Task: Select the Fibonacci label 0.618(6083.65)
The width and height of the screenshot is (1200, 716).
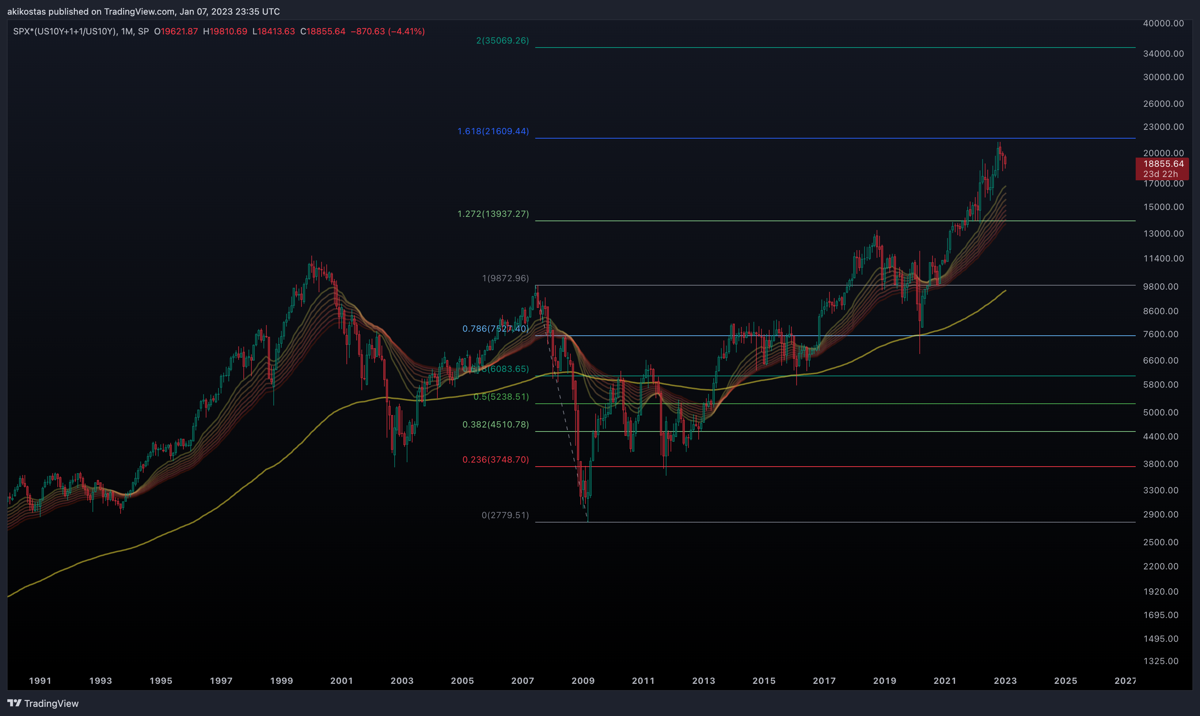Action: tap(495, 369)
